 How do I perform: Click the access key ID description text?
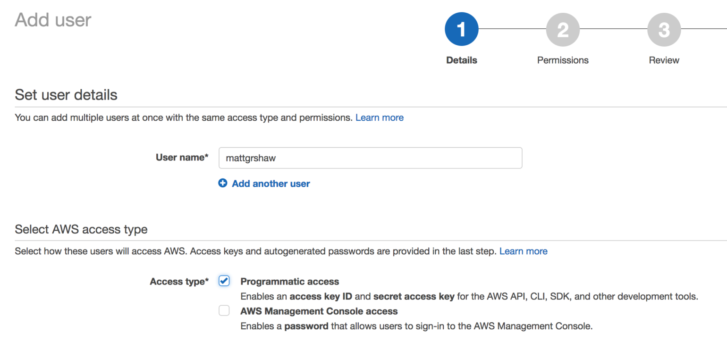point(469,297)
